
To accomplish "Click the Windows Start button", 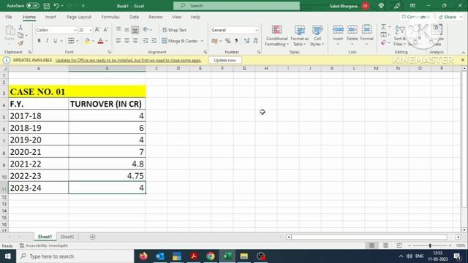I will (x=8, y=256).
